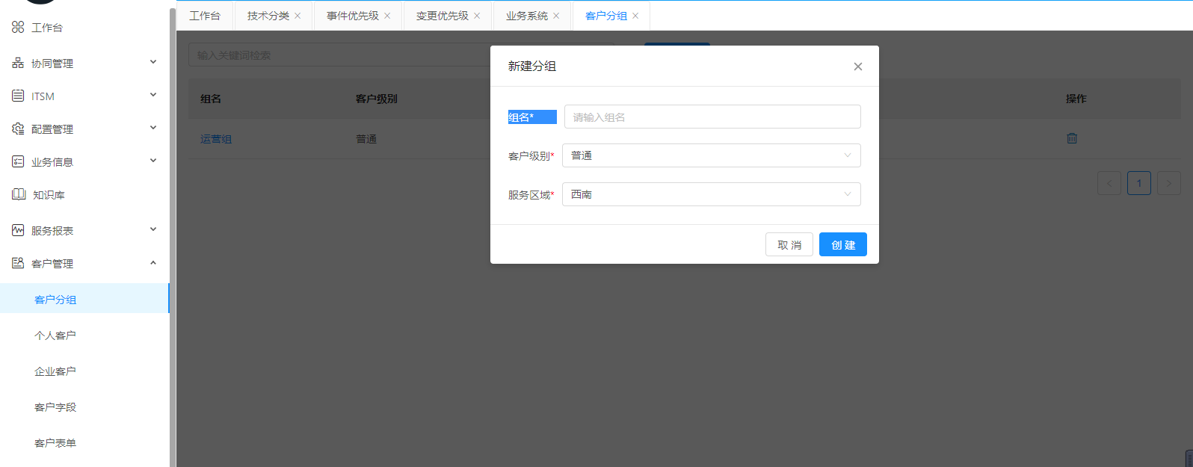Screen dimensions: 1193x467
Task: Switch to the 业务系统 tab
Action: (x=526, y=16)
